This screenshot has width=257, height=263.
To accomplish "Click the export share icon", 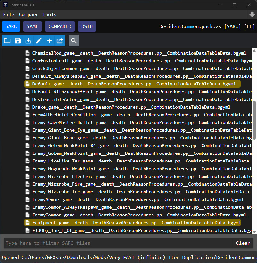I will 60,41.
